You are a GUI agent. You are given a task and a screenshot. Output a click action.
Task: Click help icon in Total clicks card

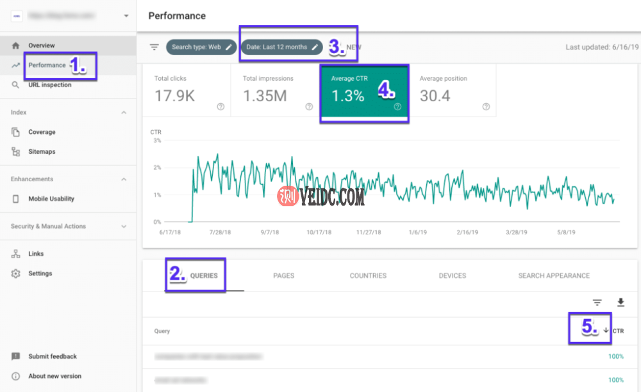(x=221, y=107)
